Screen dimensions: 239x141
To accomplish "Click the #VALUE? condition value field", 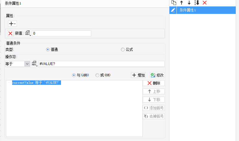I will (102, 64).
